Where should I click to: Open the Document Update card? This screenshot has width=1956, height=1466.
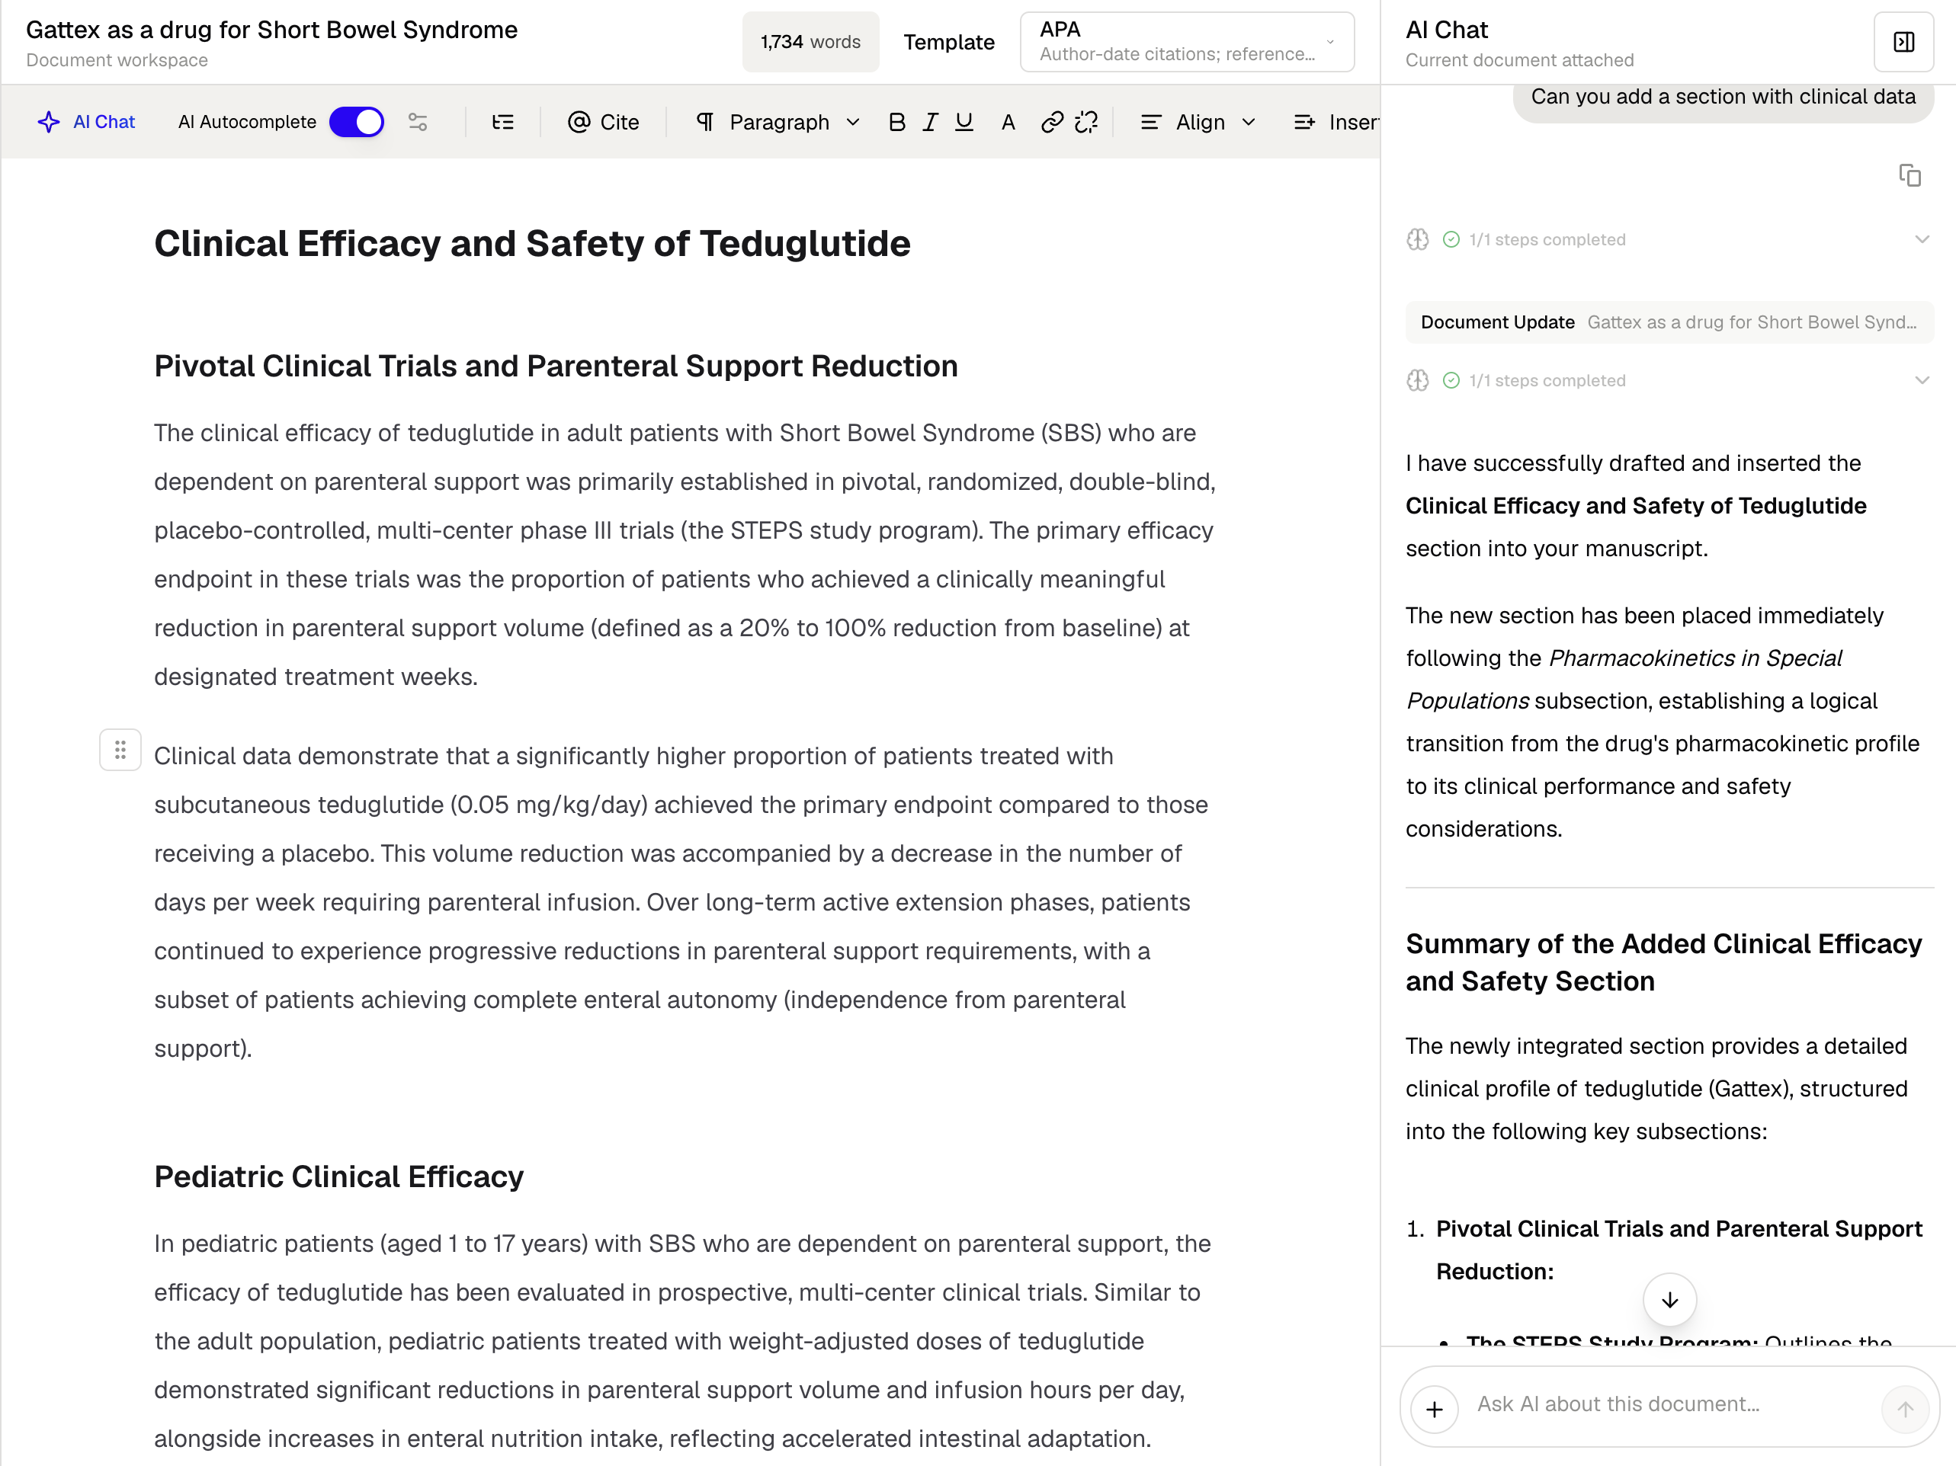click(x=1669, y=322)
